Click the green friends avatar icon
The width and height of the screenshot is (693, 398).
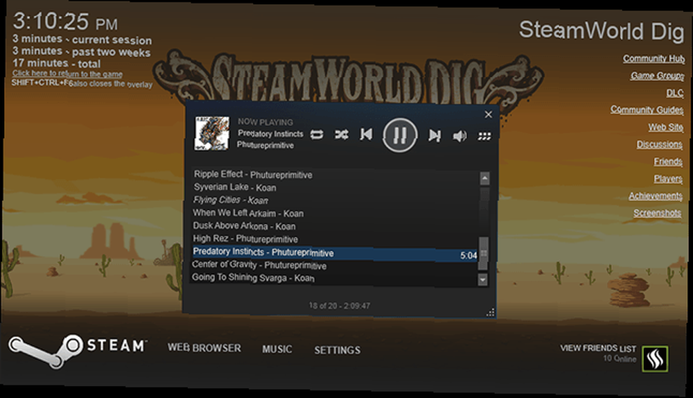pyautogui.click(x=655, y=358)
